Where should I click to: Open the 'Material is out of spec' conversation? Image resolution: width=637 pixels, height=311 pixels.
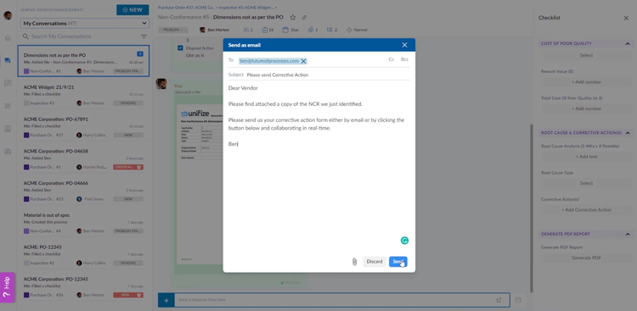(x=83, y=223)
